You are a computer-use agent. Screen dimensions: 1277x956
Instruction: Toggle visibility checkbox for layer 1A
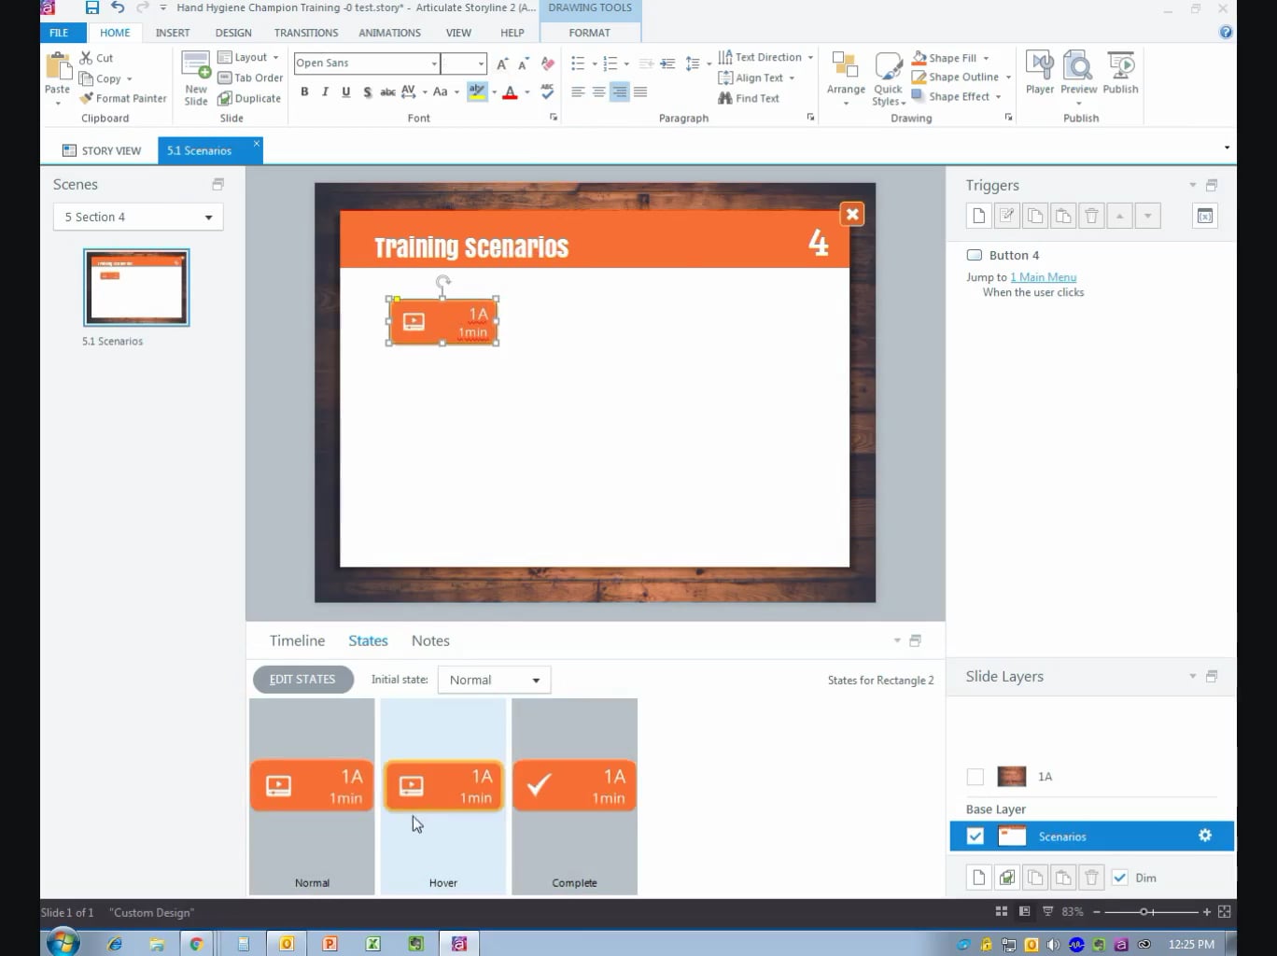point(975,777)
